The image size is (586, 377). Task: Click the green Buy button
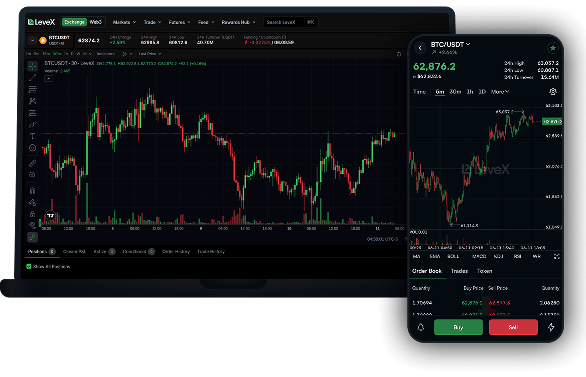458,327
